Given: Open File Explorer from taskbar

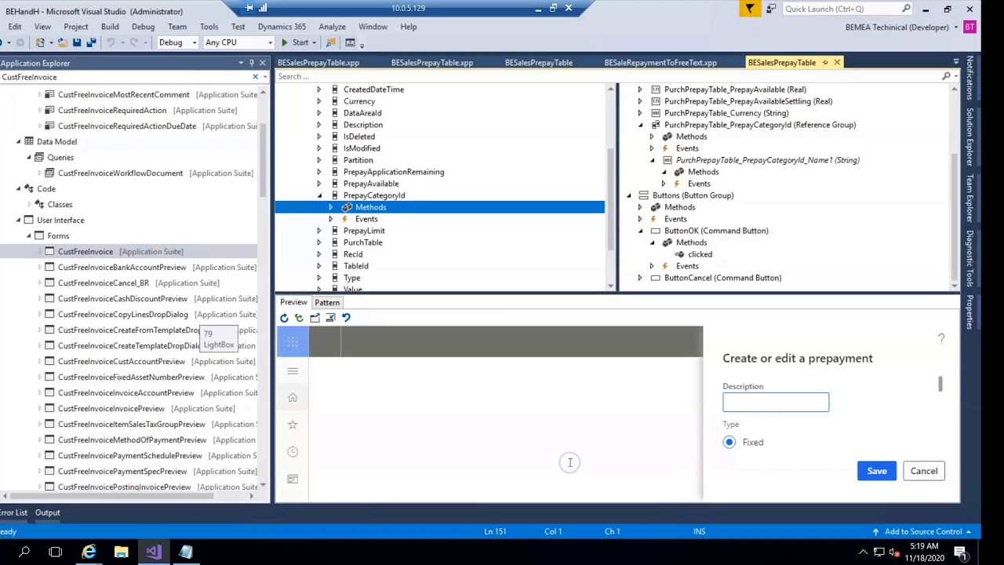Looking at the screenshot, I should click(121, 552).
